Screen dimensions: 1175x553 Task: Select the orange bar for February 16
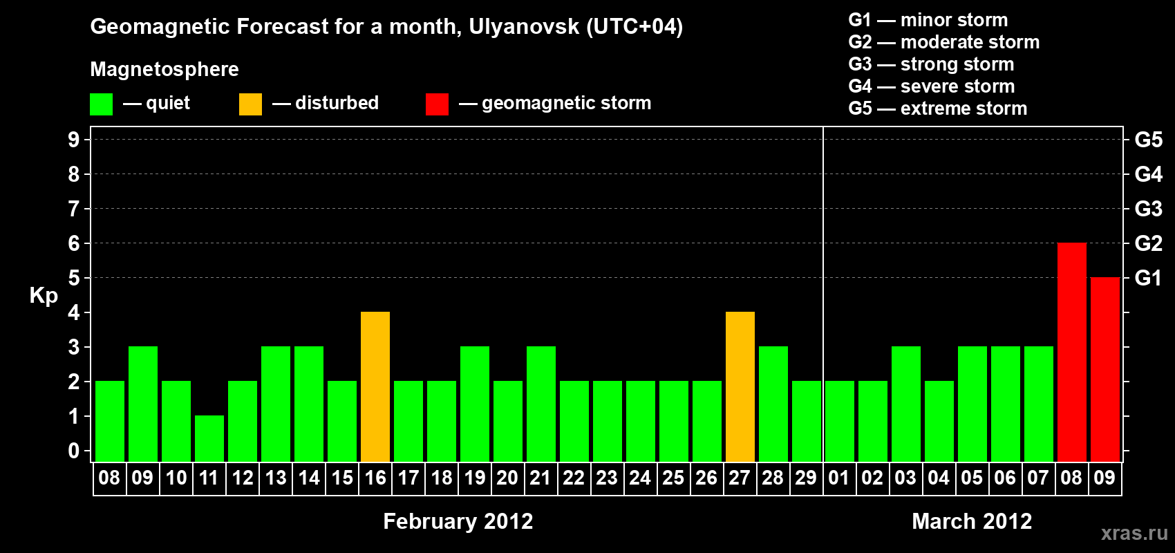[375, 386]
